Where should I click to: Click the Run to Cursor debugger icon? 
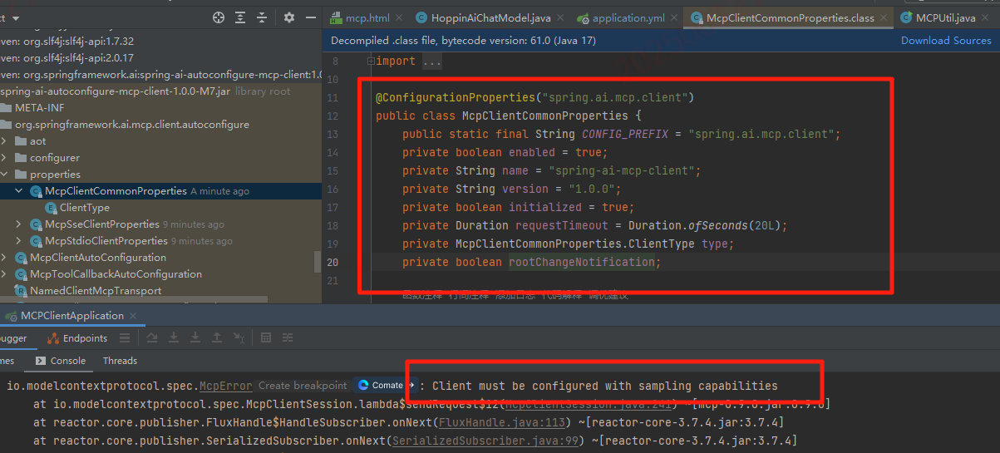point(239,338)
